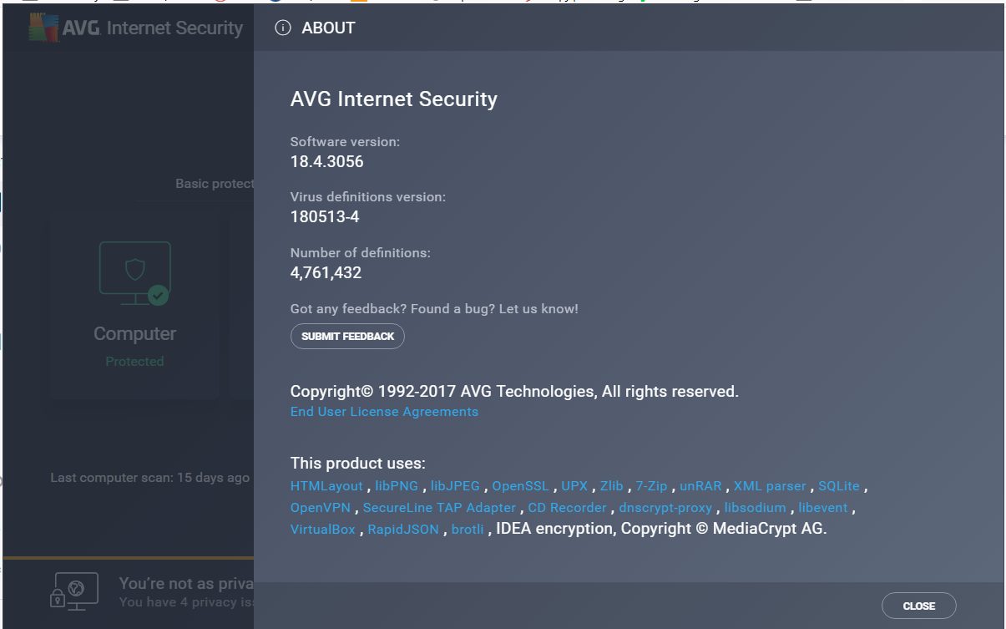
Task: Click the IDEA encryption MediaCrypt AG text
Action: [x=661, y=529]
